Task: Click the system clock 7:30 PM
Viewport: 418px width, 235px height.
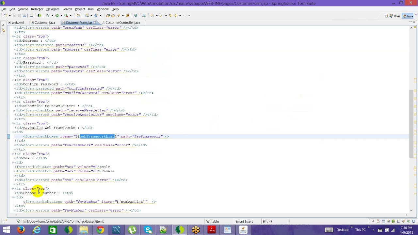Action: (x=406, y=227)
